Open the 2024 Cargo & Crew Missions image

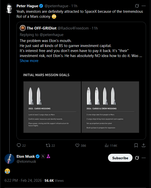point(110,107)
